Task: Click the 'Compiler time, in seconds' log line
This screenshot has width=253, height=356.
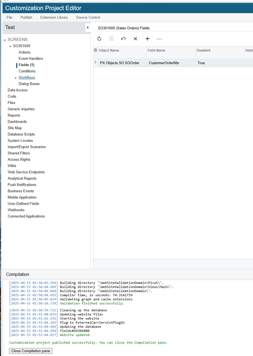Action: [x=96, y=295]
